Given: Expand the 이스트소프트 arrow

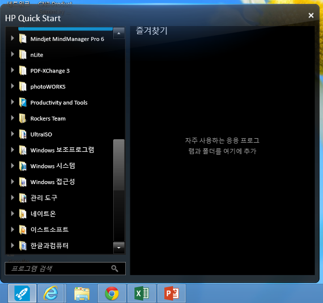Looking at the screenshot, I should (x=12, y=229).
